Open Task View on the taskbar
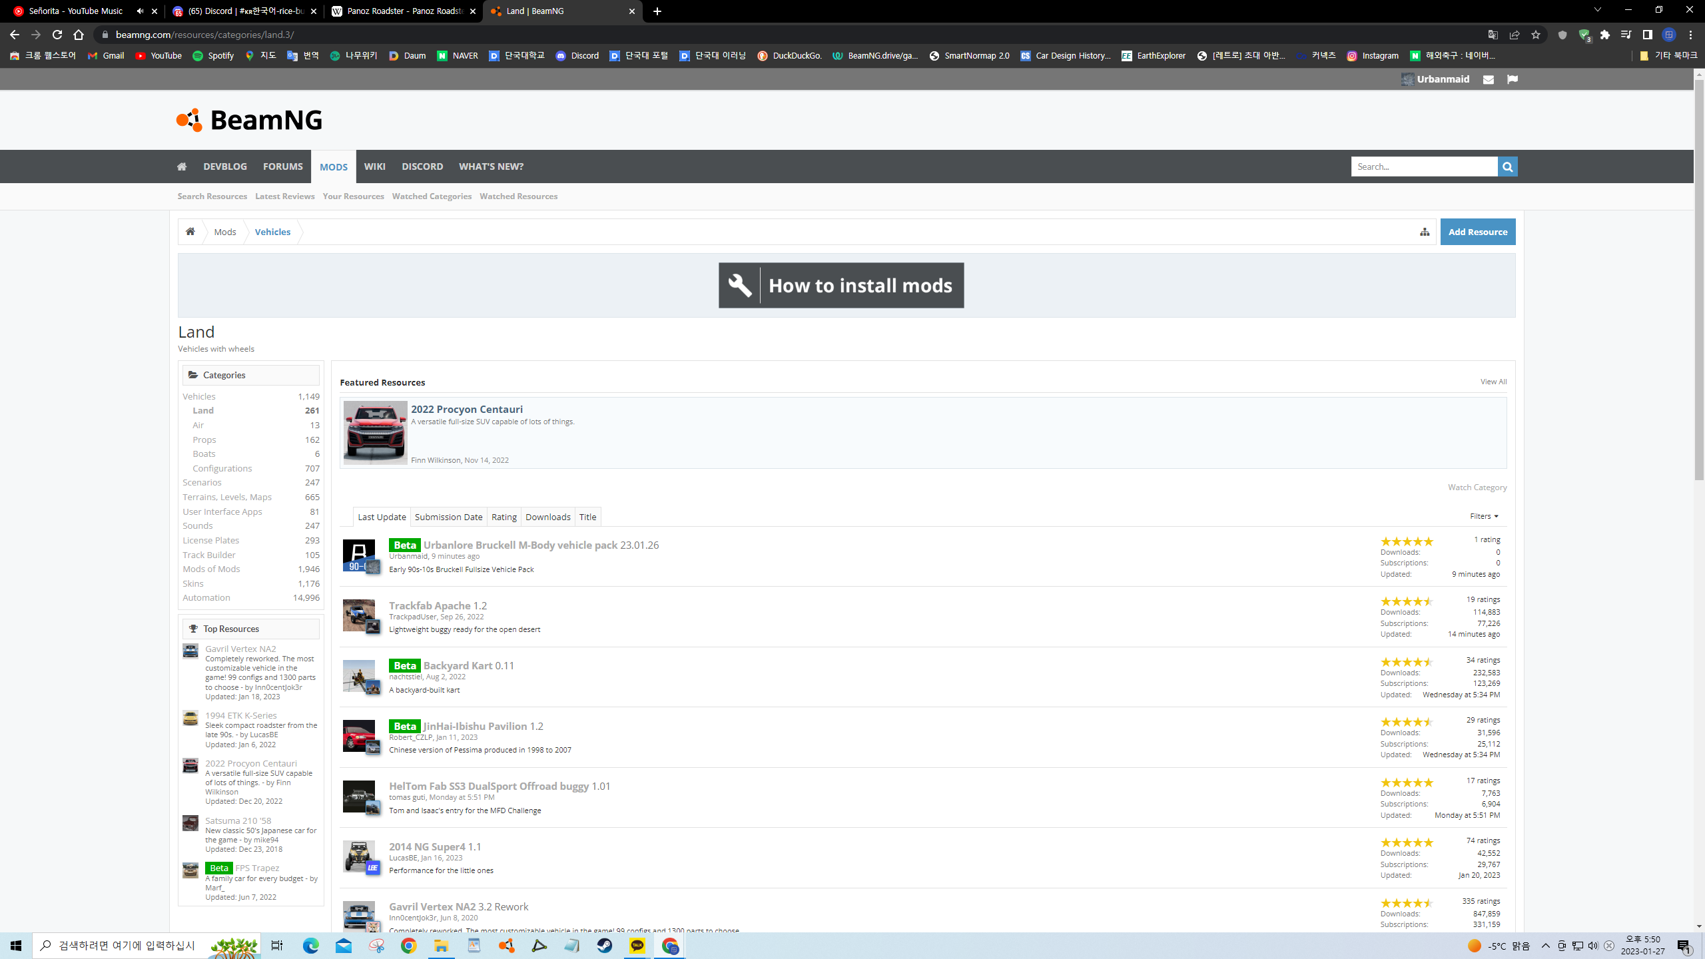This screenshot has width=1705, height=959. click(x=277, y=946)
